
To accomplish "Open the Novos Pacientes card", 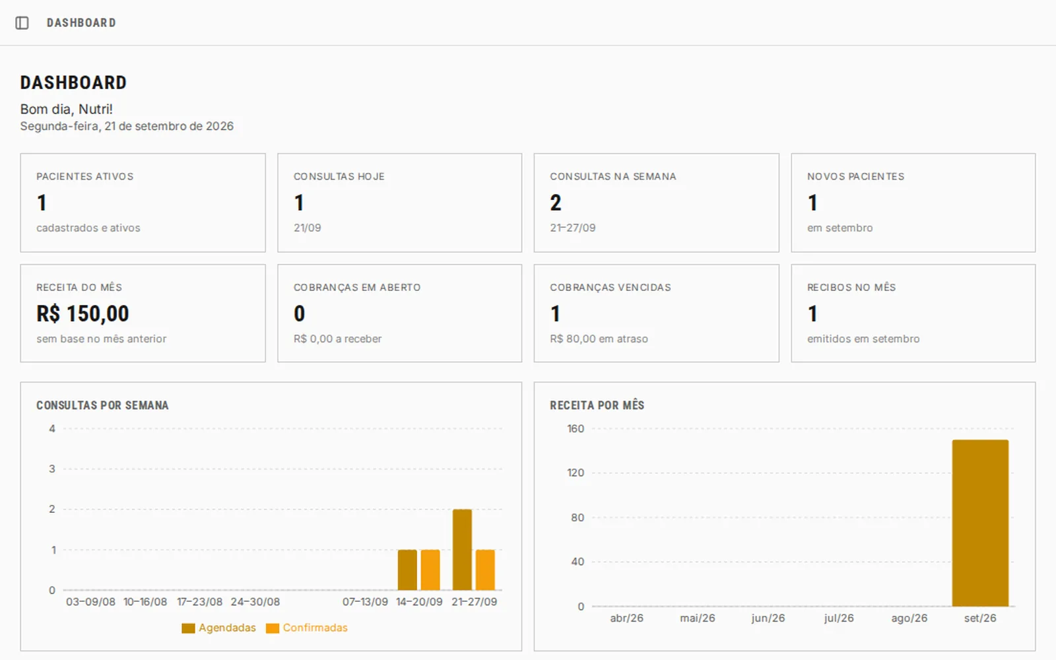I will tap(913, 203).
